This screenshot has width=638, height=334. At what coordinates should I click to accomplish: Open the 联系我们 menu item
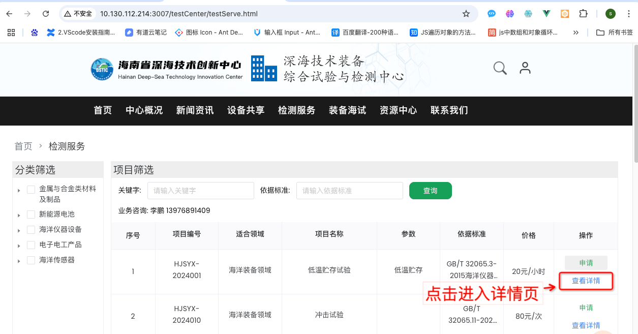[x=449, y=110]
